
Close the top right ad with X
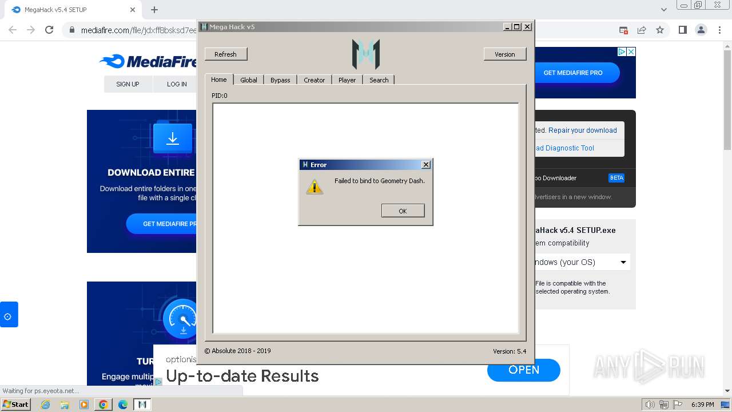631,51
